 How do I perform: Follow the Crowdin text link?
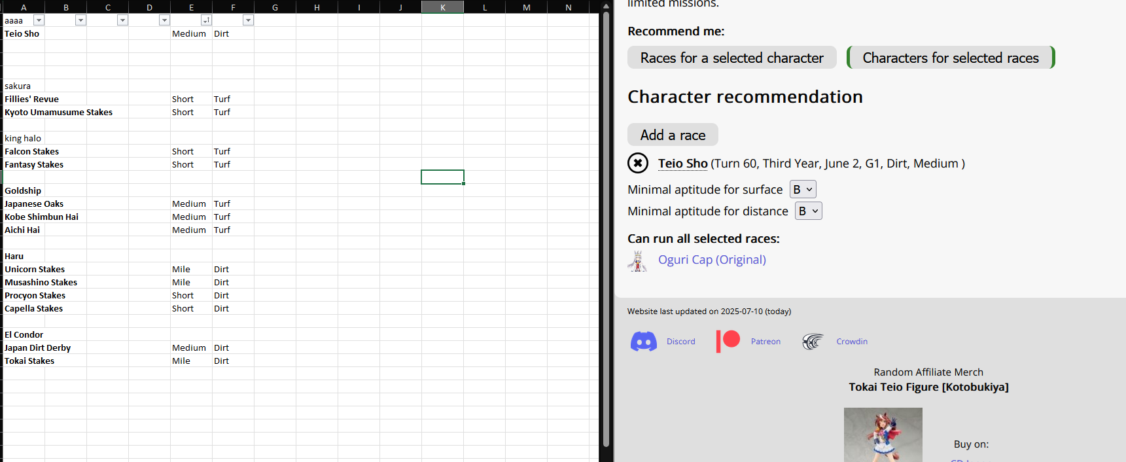coord(852,342)
